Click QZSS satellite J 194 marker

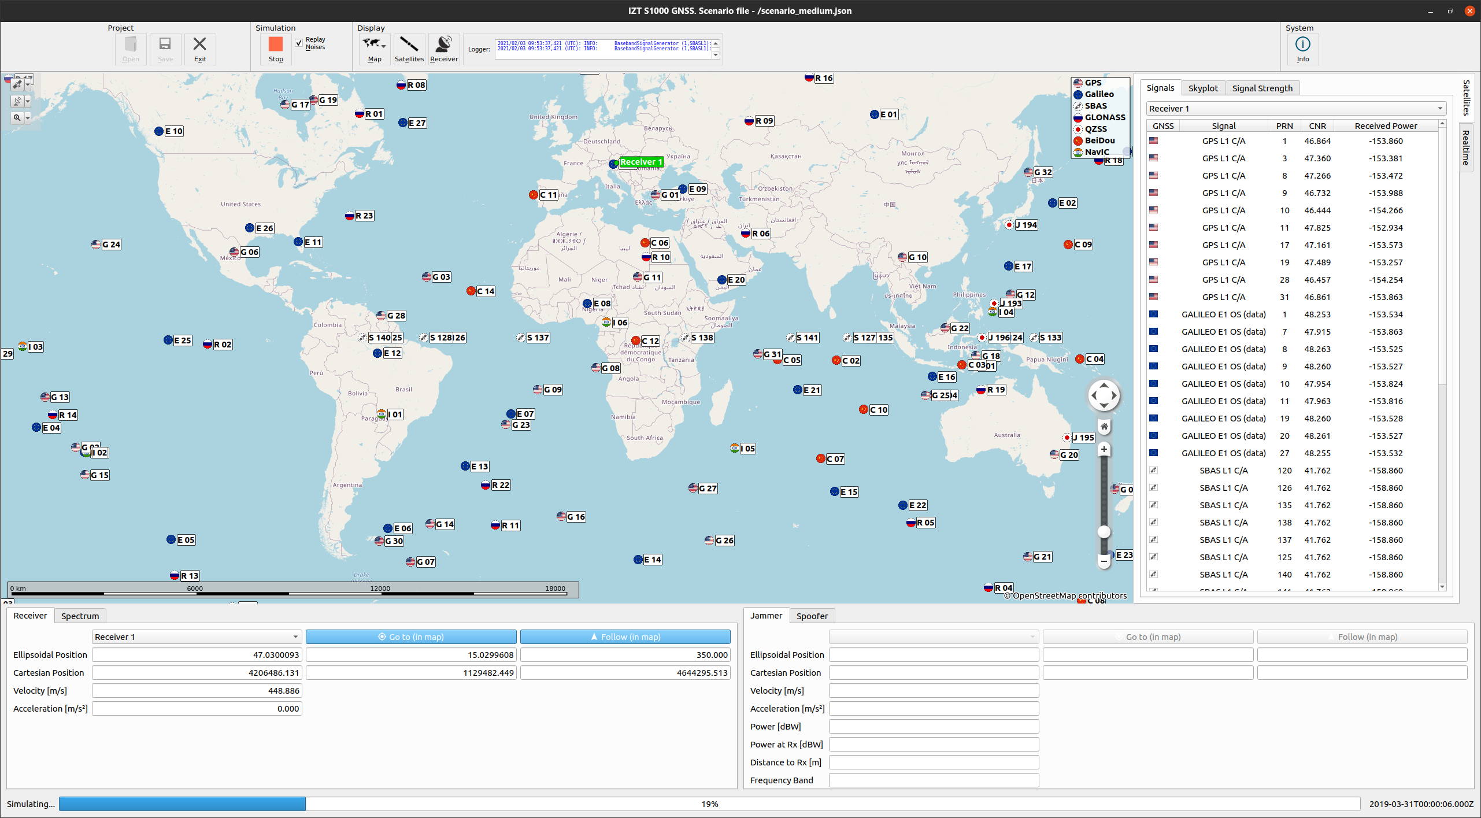tap(1021, 225)
